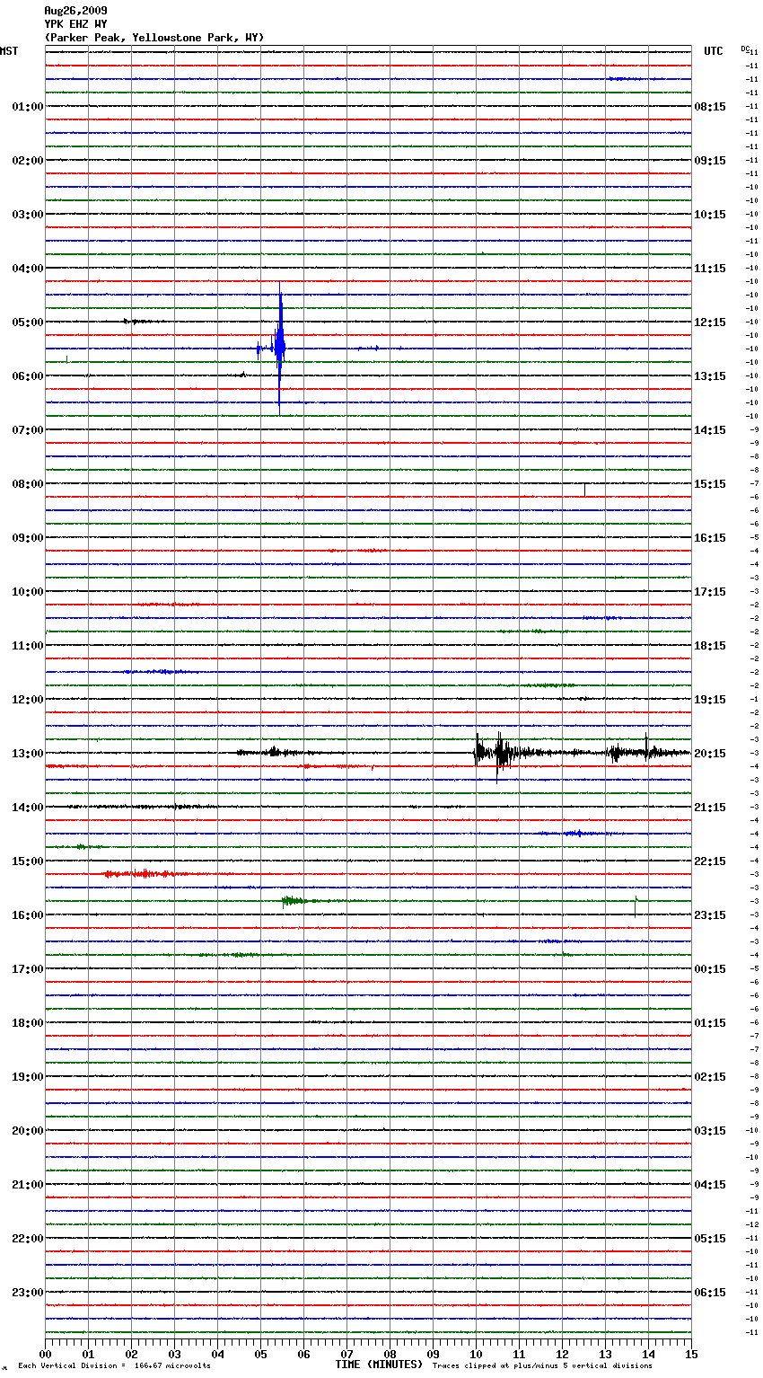The image size is (763, 1378).
Task: Click the 20:15 UTC time label
Action: [710, 754]
